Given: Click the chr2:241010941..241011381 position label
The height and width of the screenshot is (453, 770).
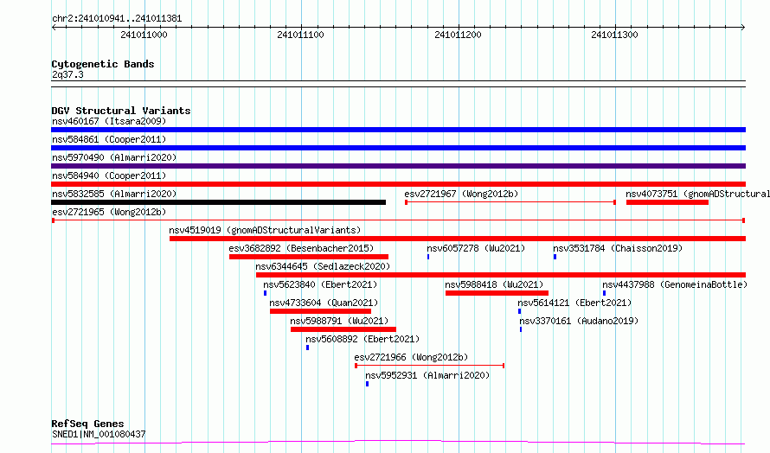Looking at the screenshot, I should [x=117, y=19].
